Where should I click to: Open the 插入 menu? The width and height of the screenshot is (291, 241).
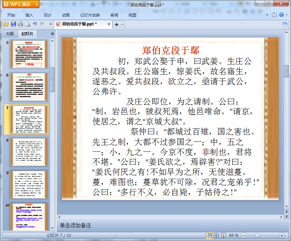click(29, 15)
